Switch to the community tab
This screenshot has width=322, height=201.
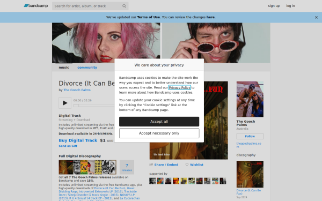point(87,68)
